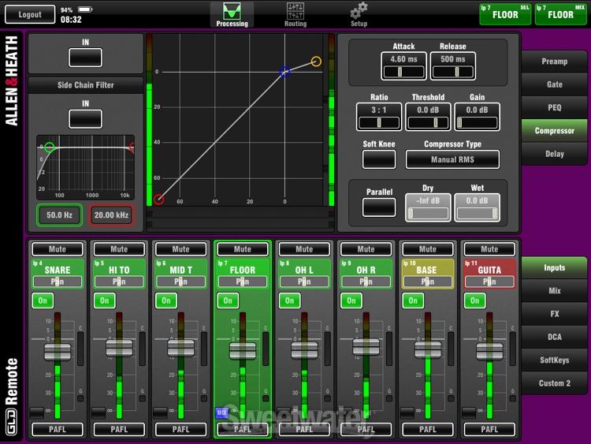Image resolution: width=591 pixels, height=444 pixels.
Task: Toggle the compressor IN switch
Action: coord(85,58)
